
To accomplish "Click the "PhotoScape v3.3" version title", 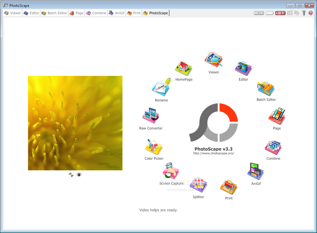I will (213, 149).
